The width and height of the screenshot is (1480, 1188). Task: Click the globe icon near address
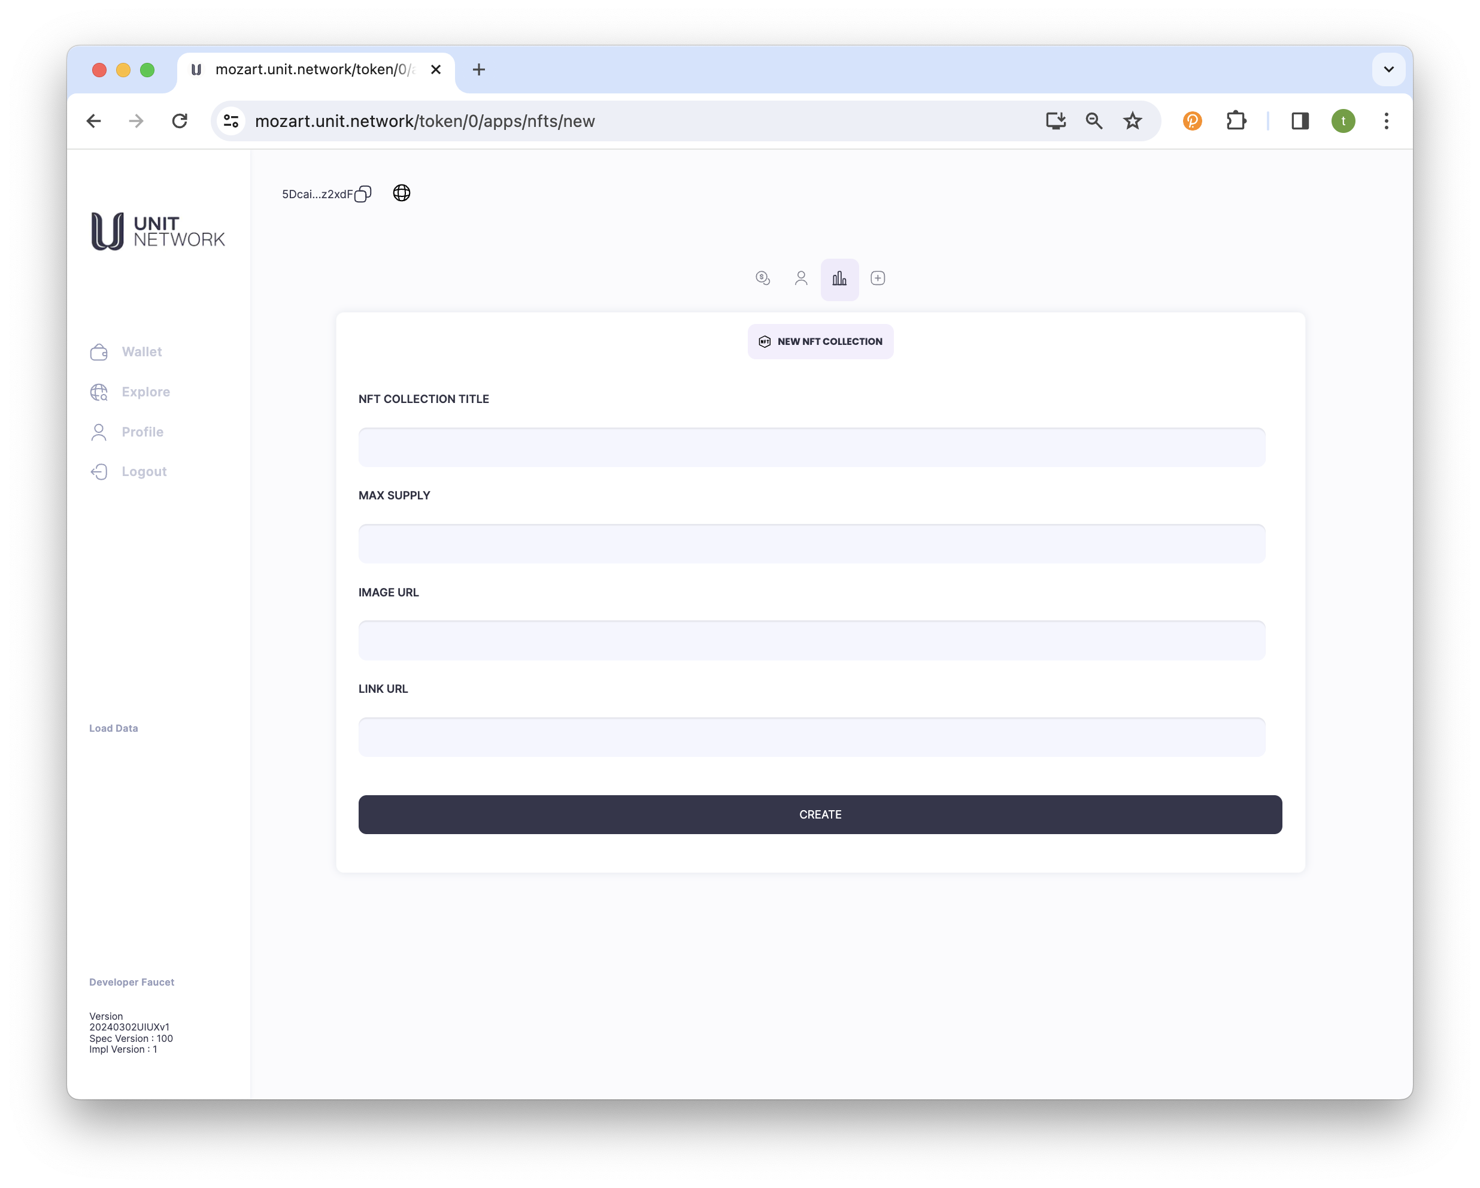402,193
